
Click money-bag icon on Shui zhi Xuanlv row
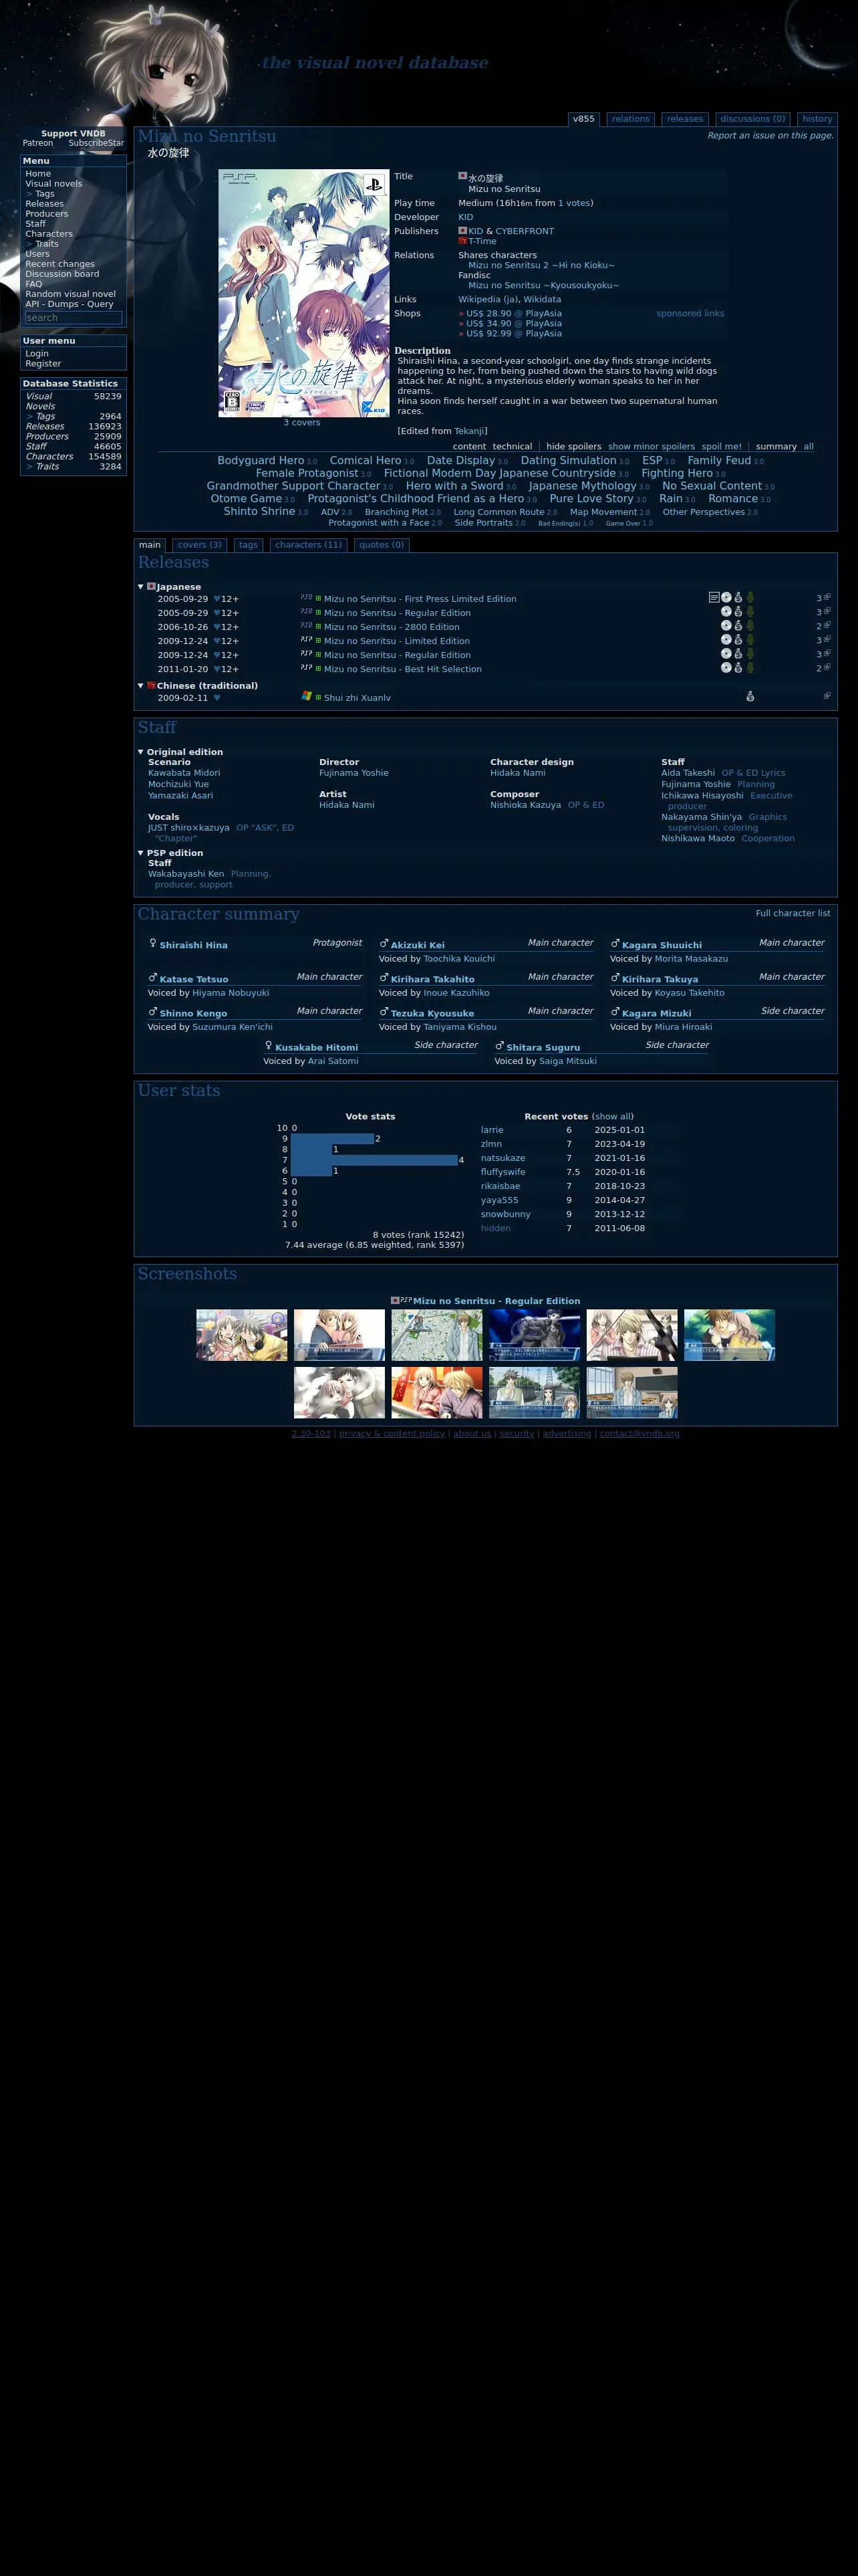750,696
